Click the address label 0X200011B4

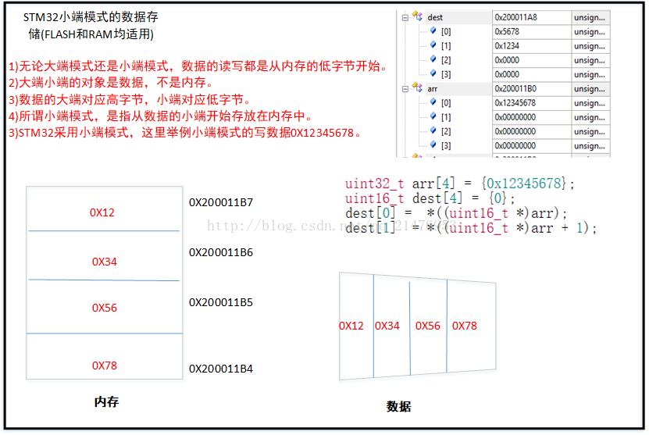click(221, 369)
